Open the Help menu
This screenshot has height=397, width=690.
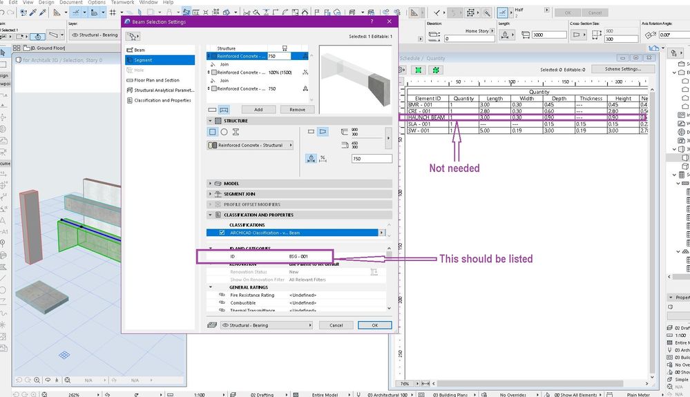pos(168,2)
